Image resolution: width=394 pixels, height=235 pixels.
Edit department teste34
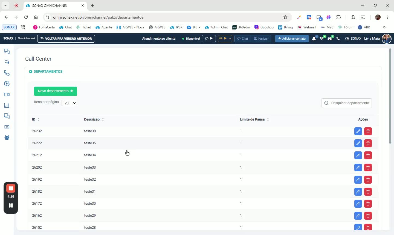pyautogui.click(x=358, y=155)
